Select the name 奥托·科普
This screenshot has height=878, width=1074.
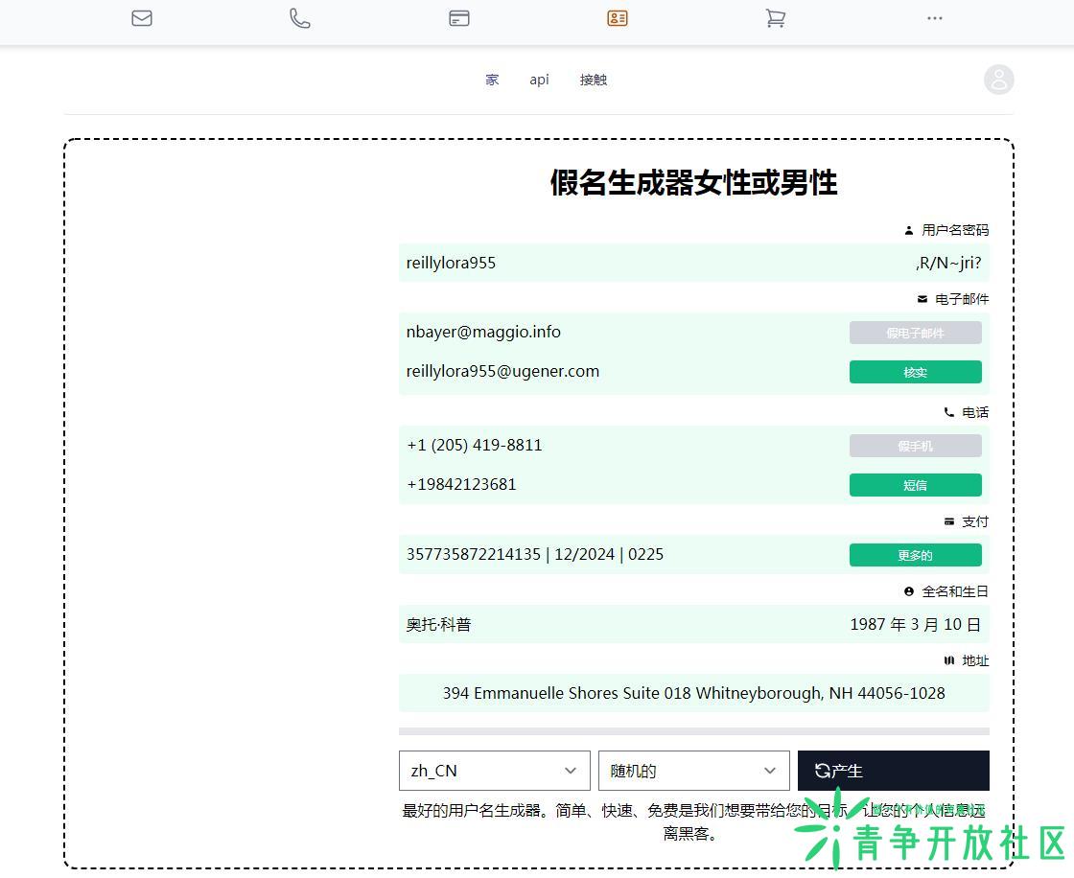[x=438, y=625]
